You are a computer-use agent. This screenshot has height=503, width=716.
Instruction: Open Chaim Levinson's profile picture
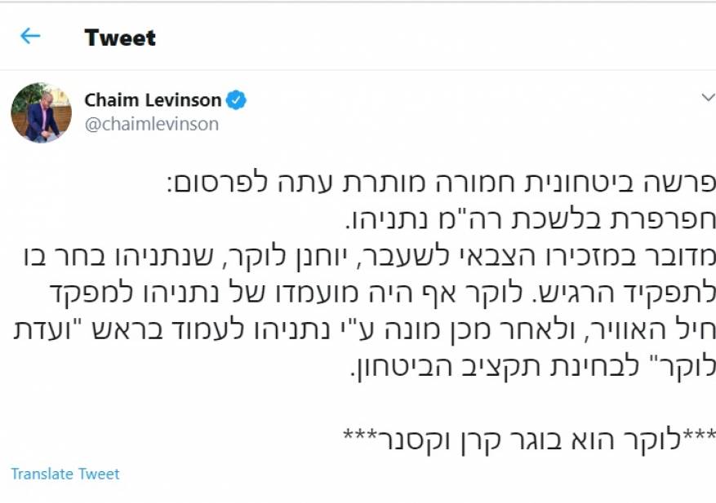point(41,113)
